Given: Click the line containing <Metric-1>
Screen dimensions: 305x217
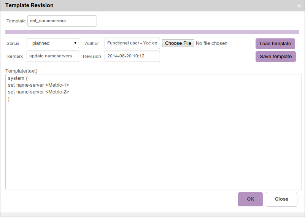Looking at the screenshot, I should click(x=38, y=85).
